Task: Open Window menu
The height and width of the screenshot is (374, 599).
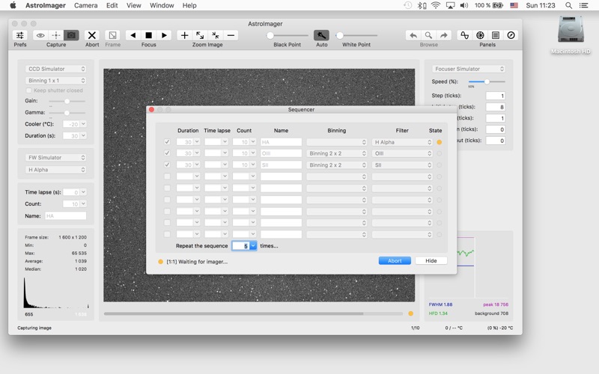Action: point(162,5)
